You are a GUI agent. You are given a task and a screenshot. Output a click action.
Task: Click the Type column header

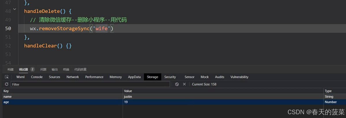coord(335,91)
